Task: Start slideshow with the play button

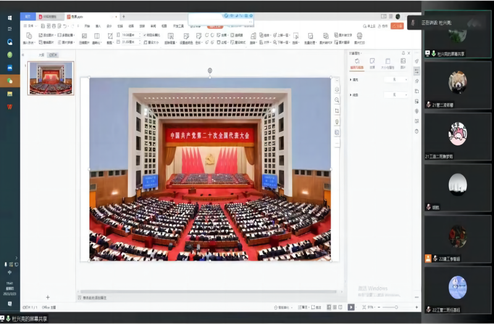Action: [351, 307]
